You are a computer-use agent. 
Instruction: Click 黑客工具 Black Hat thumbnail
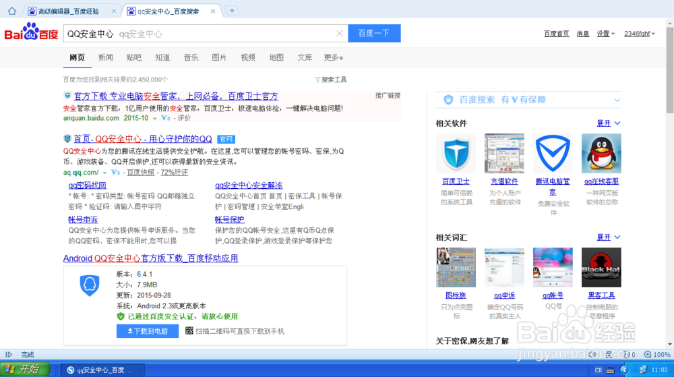tap(601, 267)
